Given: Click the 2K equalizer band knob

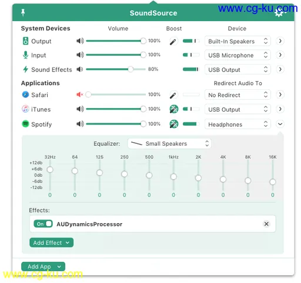Looking at the screenshot, I should click(x=198, y=178).
